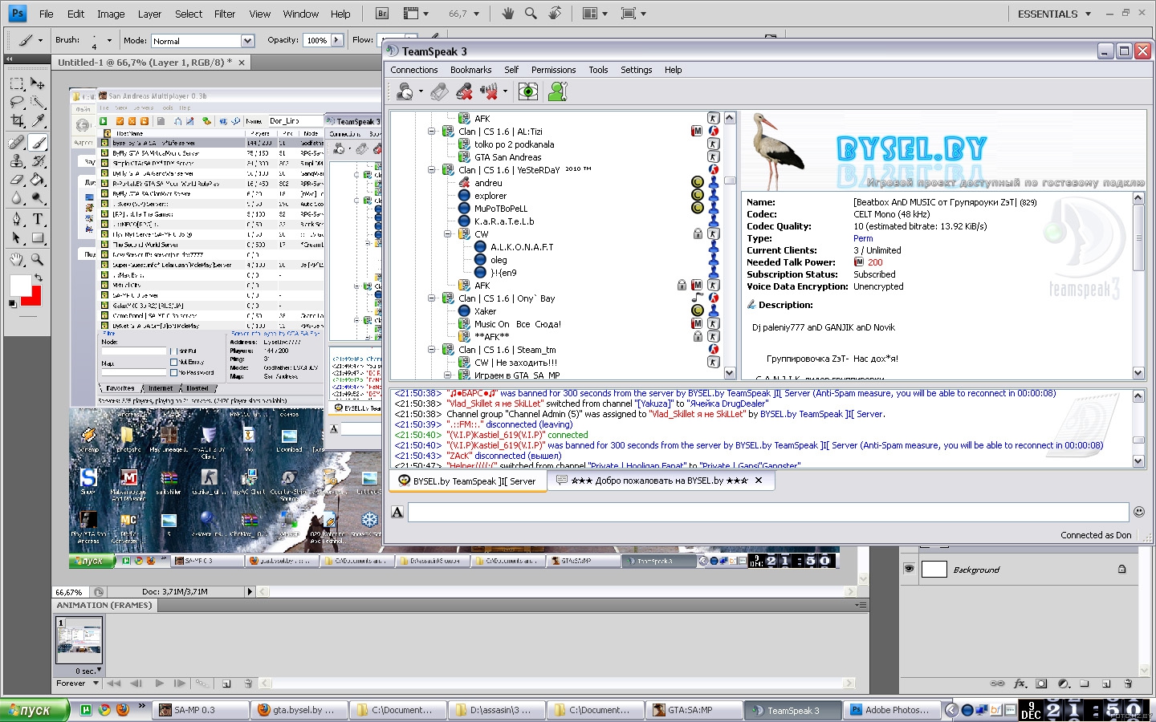The width and height of the screenshot is (1156, 722).
Task: Swap foreground and background colors
Action: pyautogui.click(x=38, y=278)
